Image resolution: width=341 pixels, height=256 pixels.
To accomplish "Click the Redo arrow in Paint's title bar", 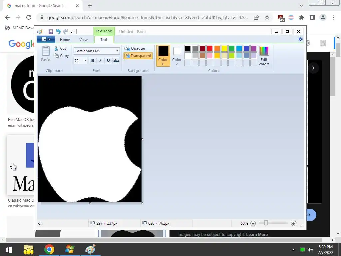I will click(x=65, y=32).
